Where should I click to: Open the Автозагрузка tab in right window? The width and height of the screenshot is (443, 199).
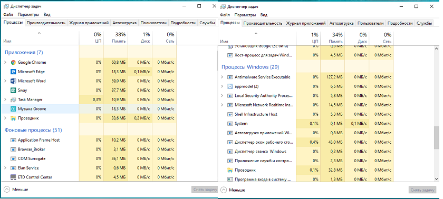point(342,23)
